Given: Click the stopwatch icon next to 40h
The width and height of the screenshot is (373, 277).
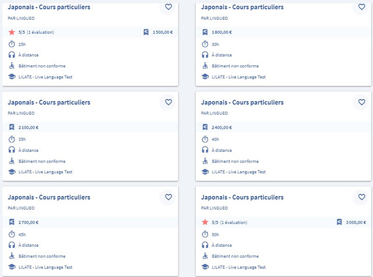Looking at the screenshot, I should (x=205, y=139).
